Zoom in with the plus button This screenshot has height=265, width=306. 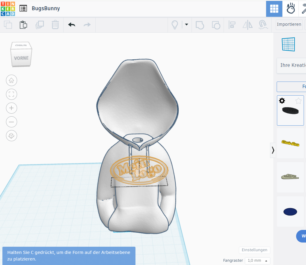(x=11, y=108)
